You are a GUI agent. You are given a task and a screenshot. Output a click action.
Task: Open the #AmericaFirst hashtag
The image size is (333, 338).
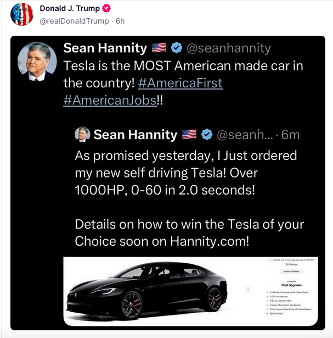coord(180,84)
